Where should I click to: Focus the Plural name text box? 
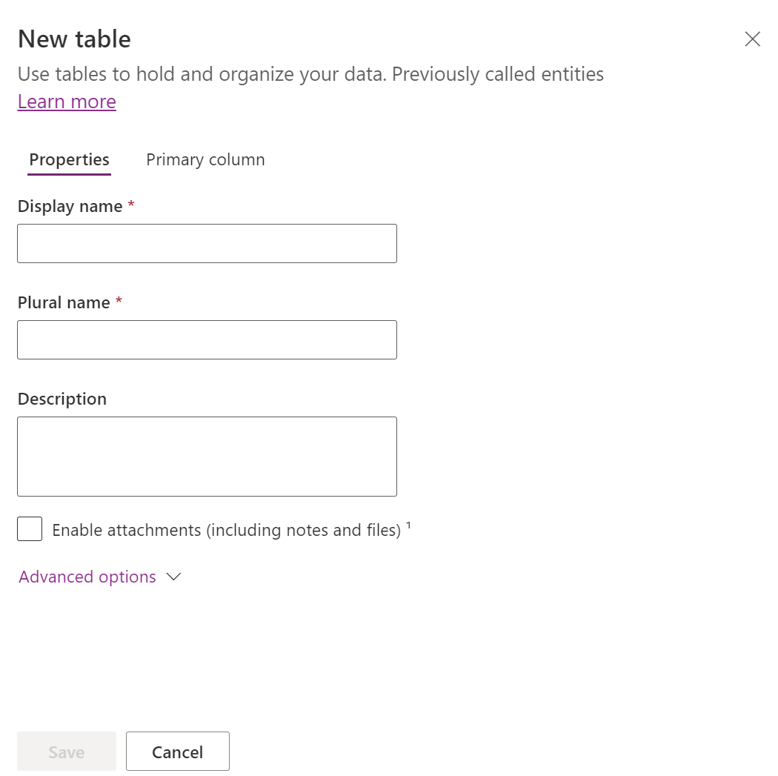(207, 339)
